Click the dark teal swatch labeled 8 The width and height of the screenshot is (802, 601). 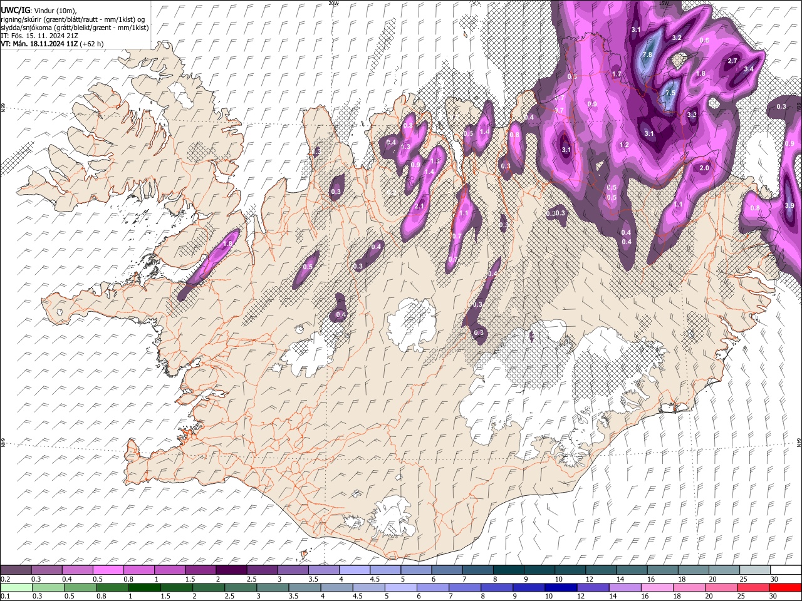pos(508,570)
